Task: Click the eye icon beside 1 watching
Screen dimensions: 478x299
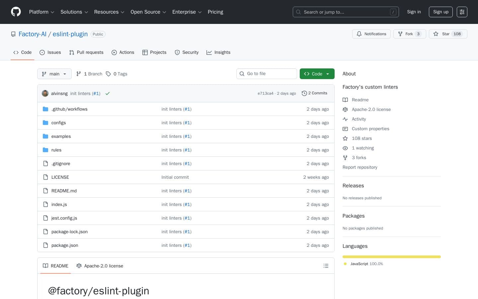Action: click(345, 148)
